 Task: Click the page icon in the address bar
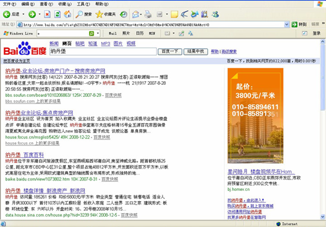point(20,25)
